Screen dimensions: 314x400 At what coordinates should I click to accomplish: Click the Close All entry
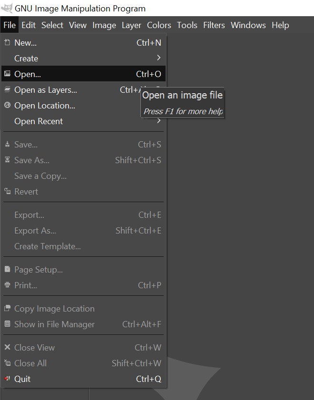click(x=83, y=363)
